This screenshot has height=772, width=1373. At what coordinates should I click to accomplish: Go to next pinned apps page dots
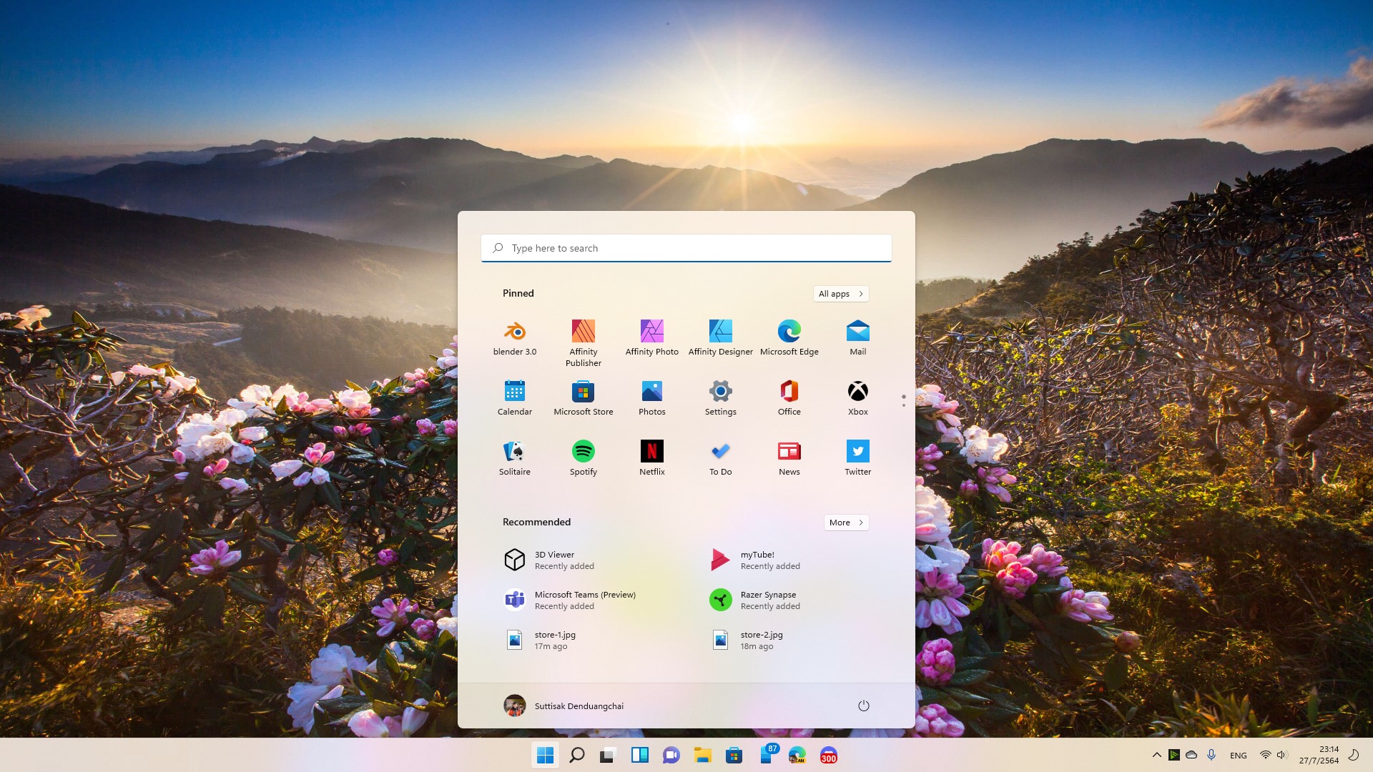[x=904, y=401]
